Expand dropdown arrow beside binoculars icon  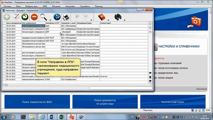(124, 20)
